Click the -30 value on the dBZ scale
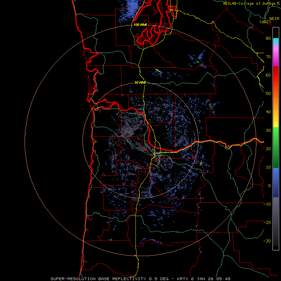281x281 pixels. pyautogui.click(x=267, y=241)
